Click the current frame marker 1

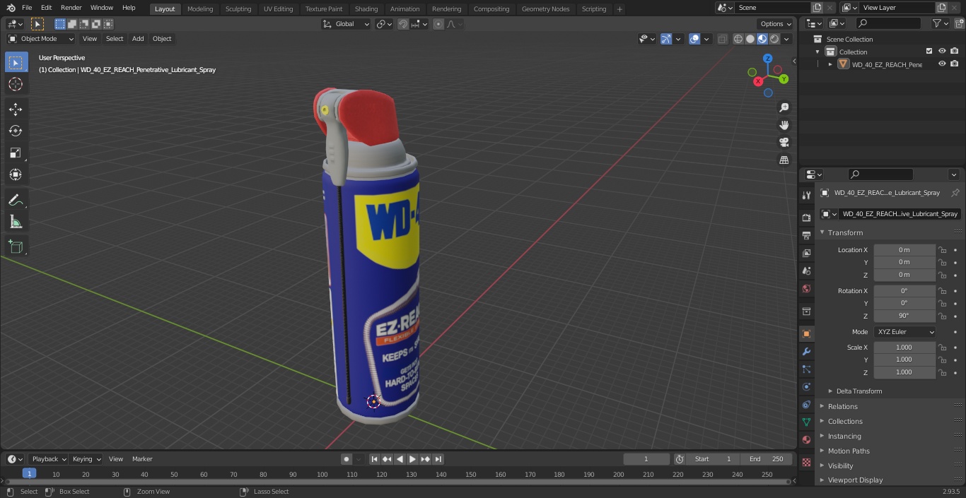point(29,473)
